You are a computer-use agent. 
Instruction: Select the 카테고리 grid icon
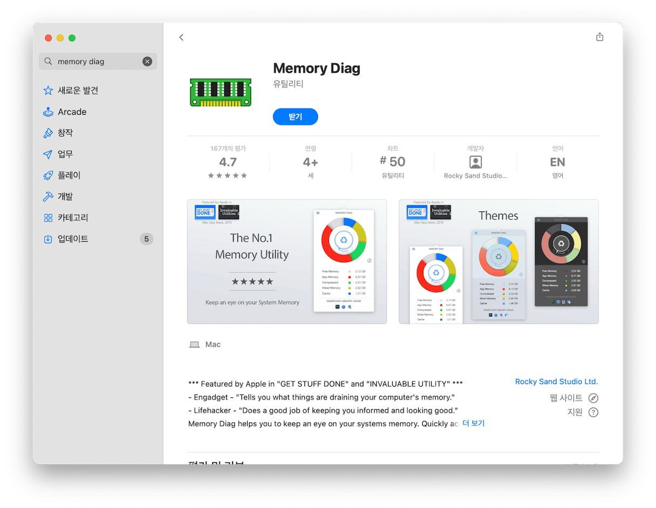[48, 218]
